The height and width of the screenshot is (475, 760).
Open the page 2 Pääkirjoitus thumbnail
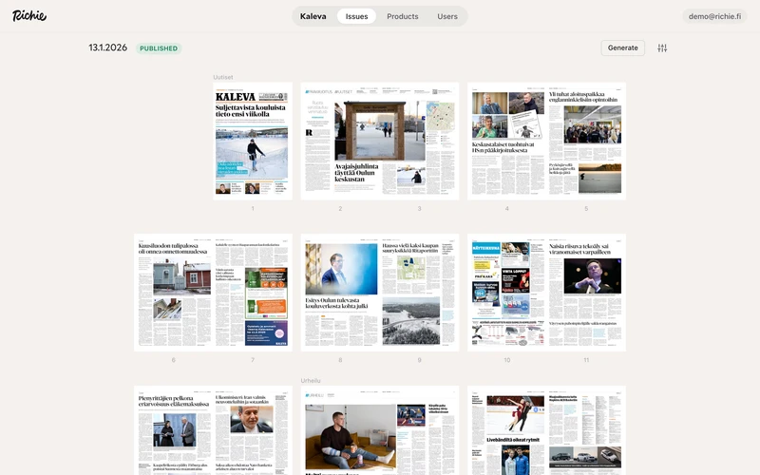click(340, 141)
